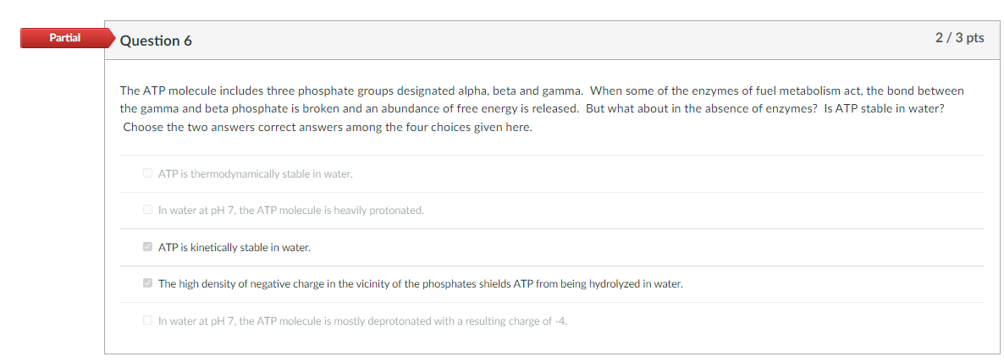Click the label 'ATP is kinetically stable in water.'
The image size is (1004, 362).
click(234, 247)
